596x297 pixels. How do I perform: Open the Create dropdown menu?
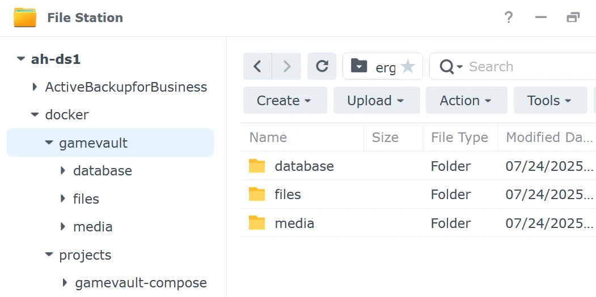point(285,101)
